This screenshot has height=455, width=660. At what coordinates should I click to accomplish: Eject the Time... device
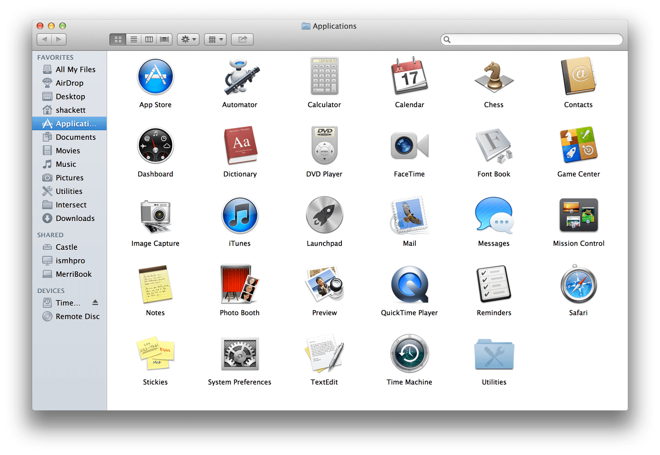click(95, 303)
